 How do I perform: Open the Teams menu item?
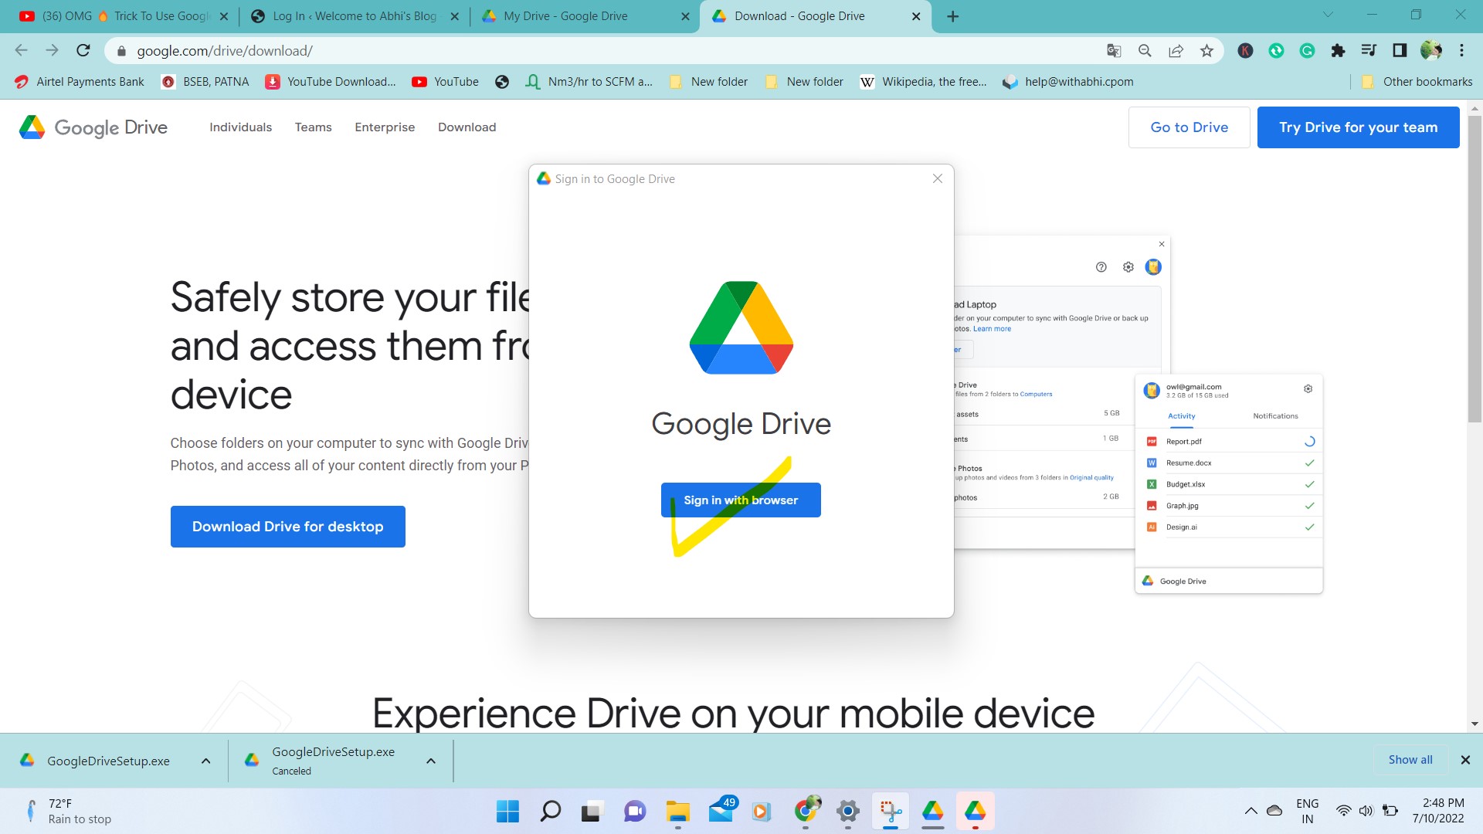click(x=313, y=127)
